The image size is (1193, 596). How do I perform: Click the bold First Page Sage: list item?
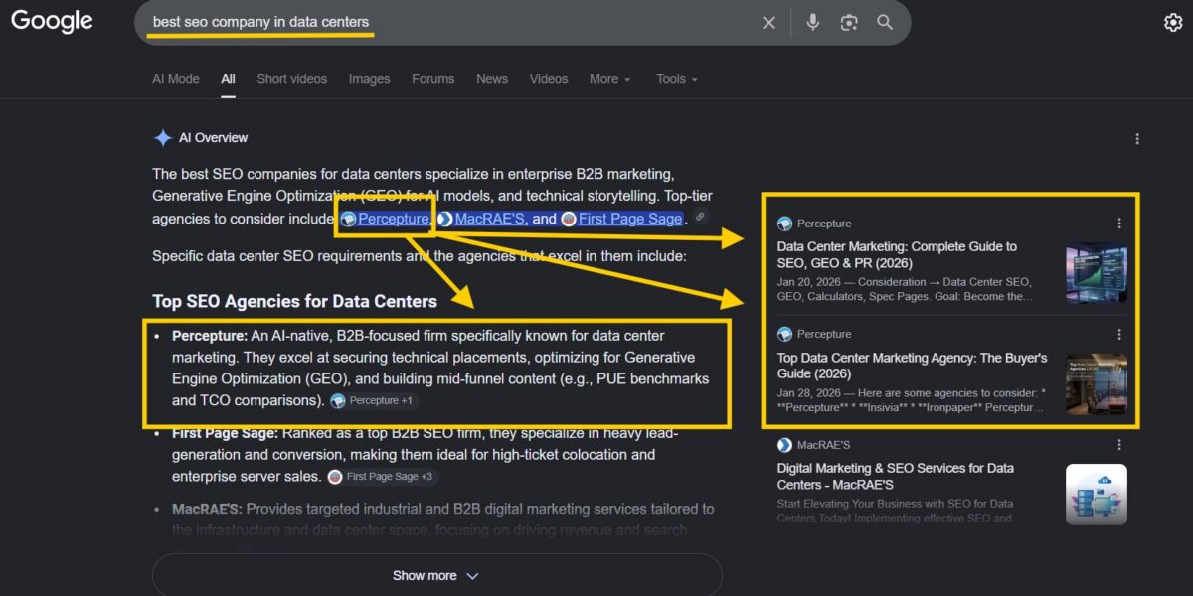click(225, 433)
